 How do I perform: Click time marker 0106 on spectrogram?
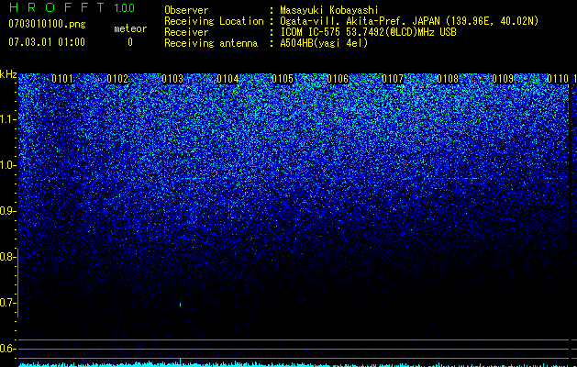[x=338, y=79]
